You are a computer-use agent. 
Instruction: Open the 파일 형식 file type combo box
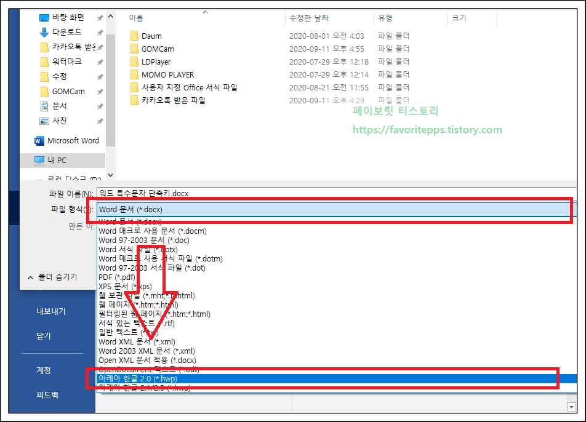(336, 210)
